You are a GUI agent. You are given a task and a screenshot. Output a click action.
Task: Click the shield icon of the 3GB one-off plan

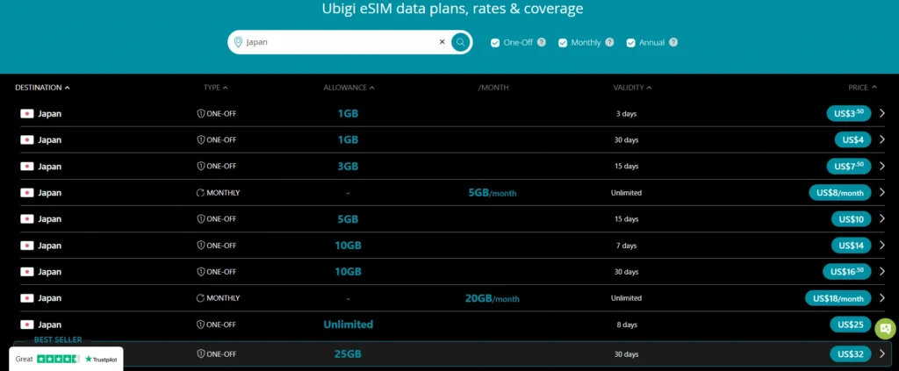201,166
